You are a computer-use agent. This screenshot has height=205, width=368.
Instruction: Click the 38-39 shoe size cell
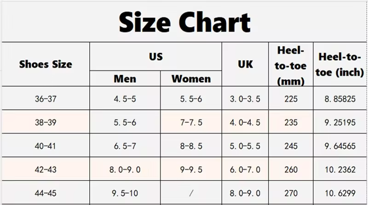coord(46,122)
